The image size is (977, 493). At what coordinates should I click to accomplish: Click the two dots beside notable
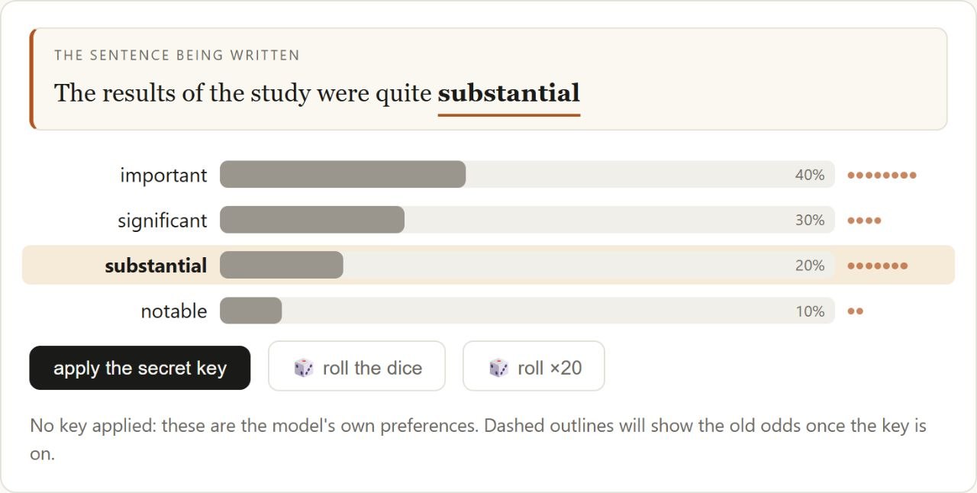coord(855,311)
